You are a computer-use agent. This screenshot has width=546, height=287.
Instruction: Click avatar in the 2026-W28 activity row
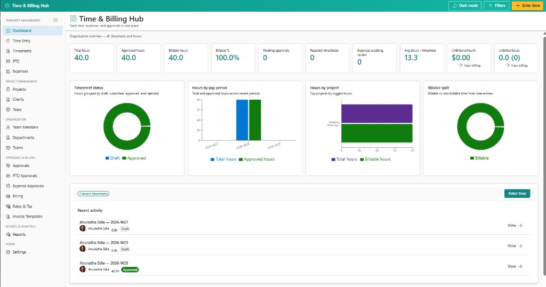(83, 269)
